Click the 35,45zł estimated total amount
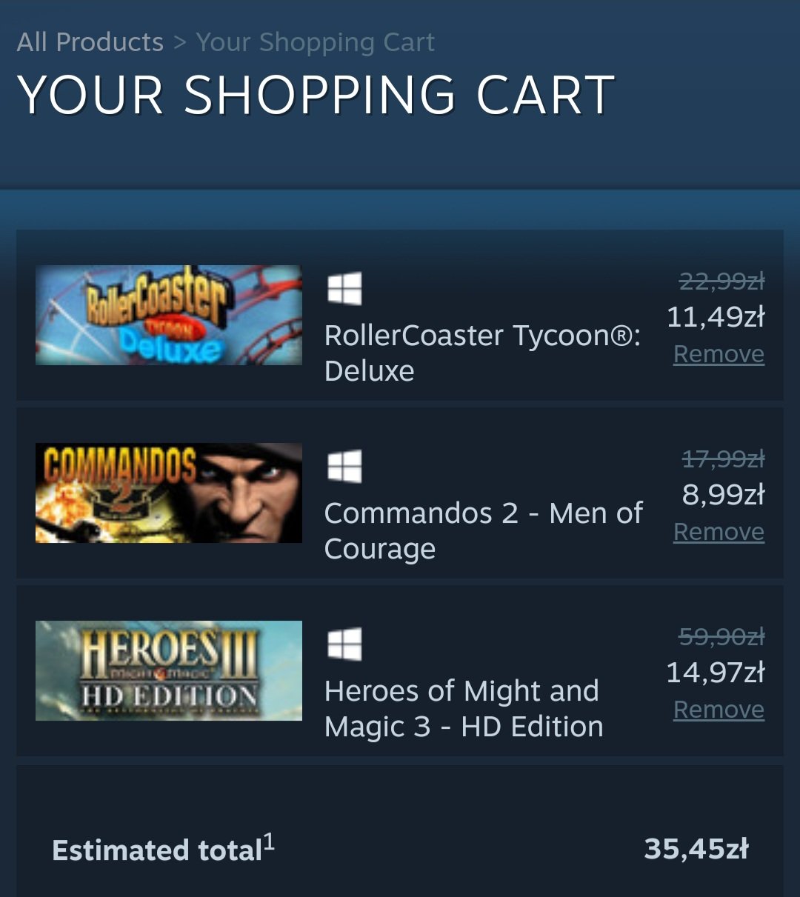This screenshot has width=800, height=897. click(x=696, y=849)
